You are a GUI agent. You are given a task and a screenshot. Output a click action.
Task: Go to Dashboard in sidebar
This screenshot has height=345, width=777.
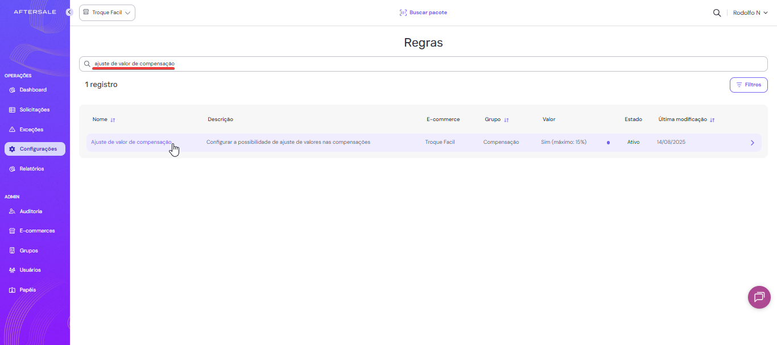click(33, 90)
